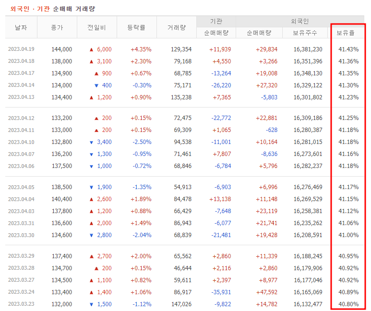This screenshot has height=311, width=371.
Task: Select the date 2023.03.24
Action: pos(21,292)
